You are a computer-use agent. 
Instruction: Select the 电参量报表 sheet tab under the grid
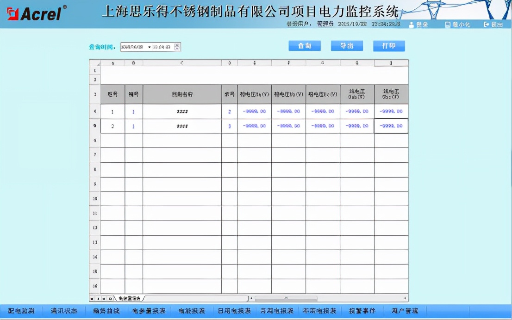tap(129, 298)
